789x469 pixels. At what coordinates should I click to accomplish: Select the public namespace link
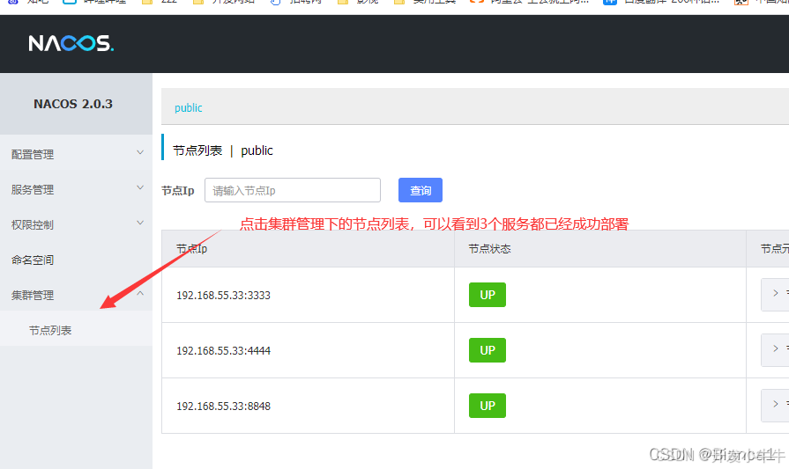tap(188, 107)
